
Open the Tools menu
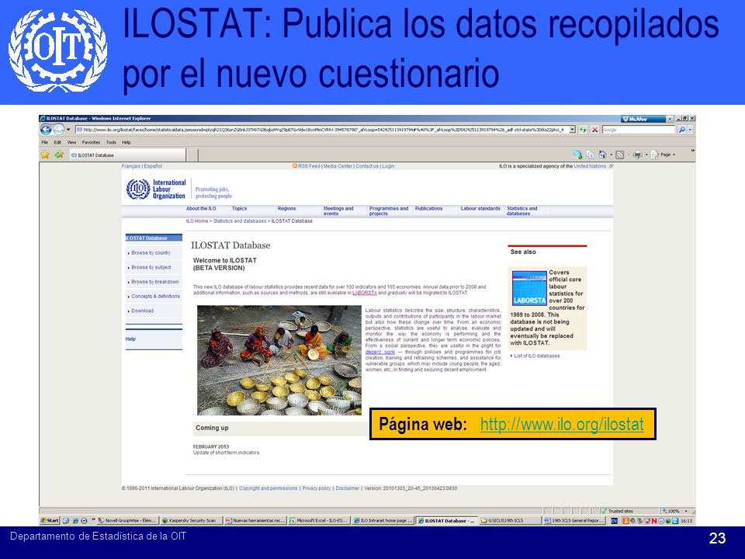click(111, 142)
